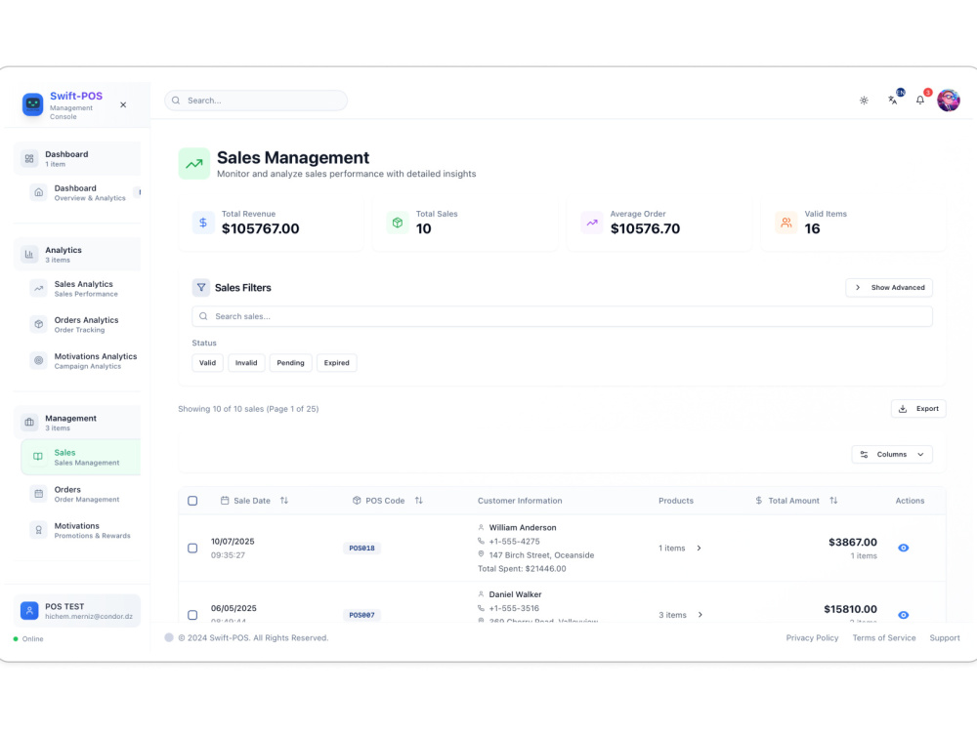Open the language translation icon
This screenshot has height=732, width=977.
tap(892, 101)
